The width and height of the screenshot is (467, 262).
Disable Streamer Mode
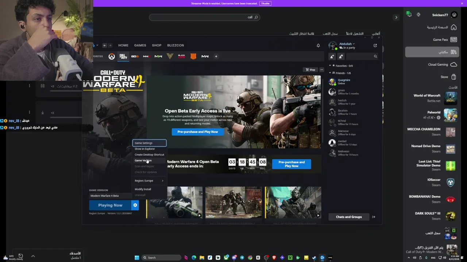tap(265, 3)
